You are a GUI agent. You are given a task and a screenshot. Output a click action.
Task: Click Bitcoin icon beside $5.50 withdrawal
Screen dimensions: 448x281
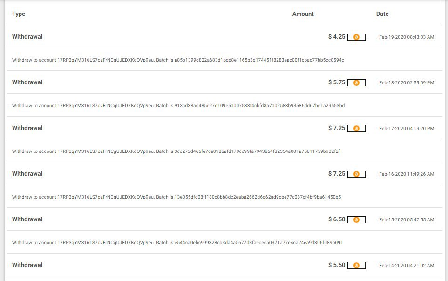click(x=356, y=265)
